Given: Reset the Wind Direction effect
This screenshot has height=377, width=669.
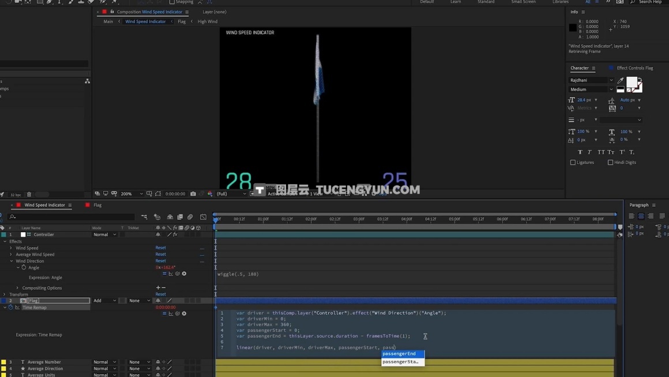Looking at the screenshot, I should pyautogui.click(x=160, y=260).
